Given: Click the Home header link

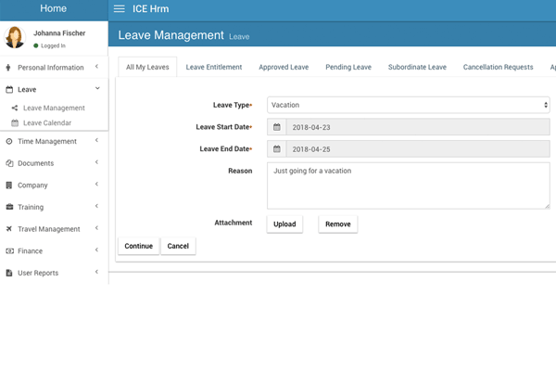Looking at the screenshot, I should 54,8.
